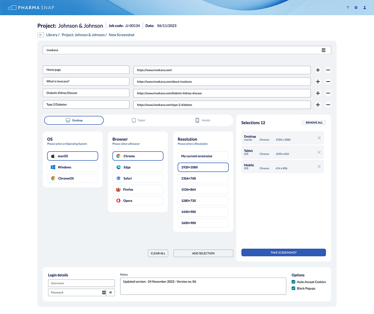Select 1280×720 resolution

click(x=203, y=201)
